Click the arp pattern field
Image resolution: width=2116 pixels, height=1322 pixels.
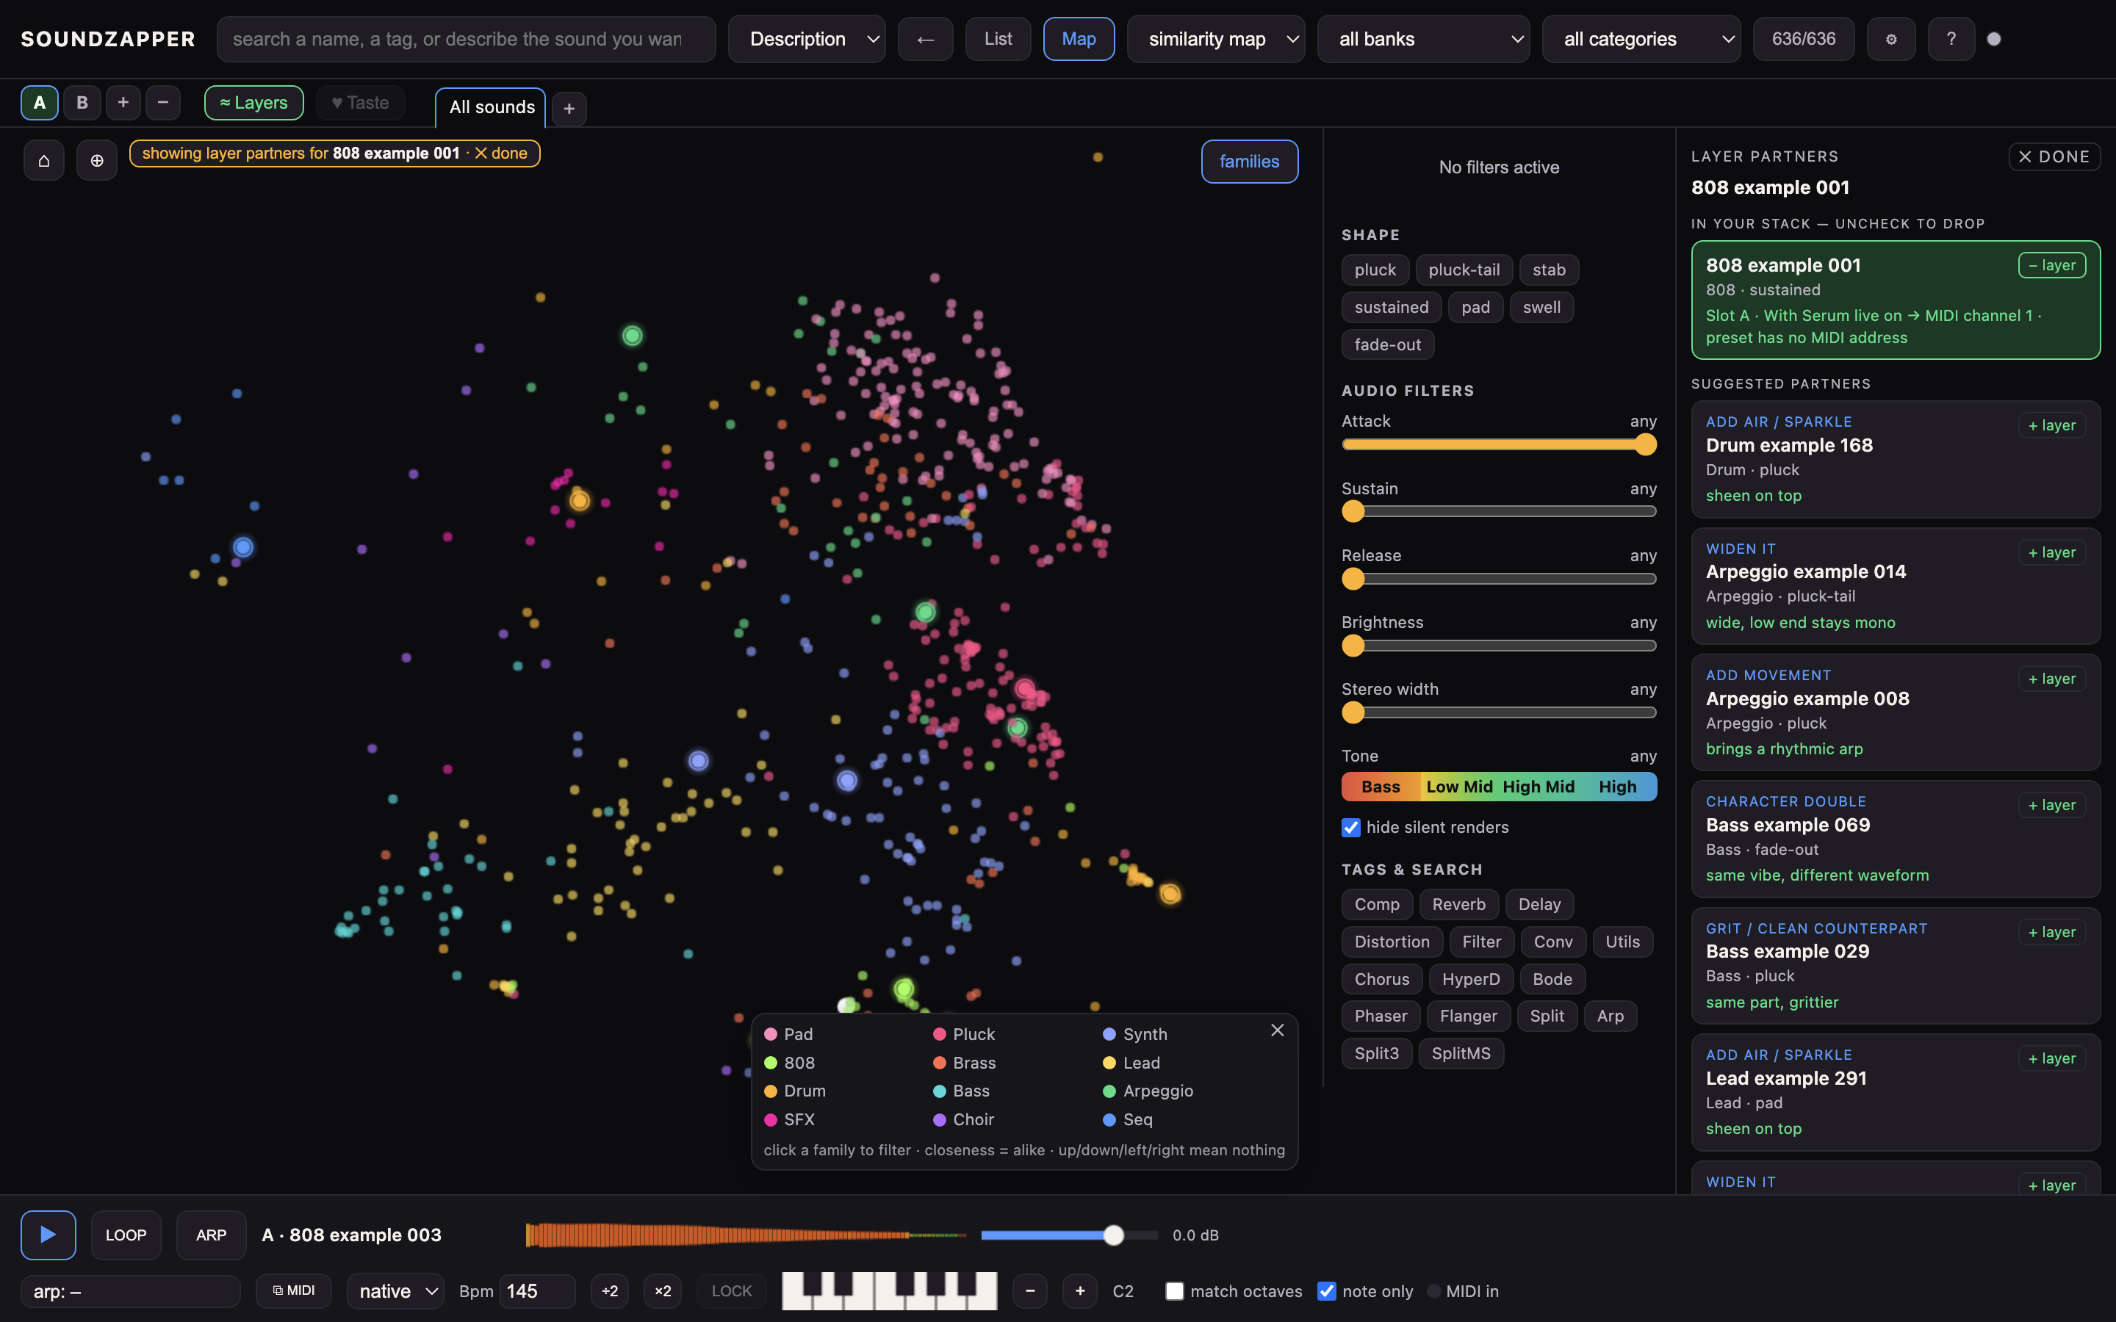pyautogui.click(x=130, y=1290)
